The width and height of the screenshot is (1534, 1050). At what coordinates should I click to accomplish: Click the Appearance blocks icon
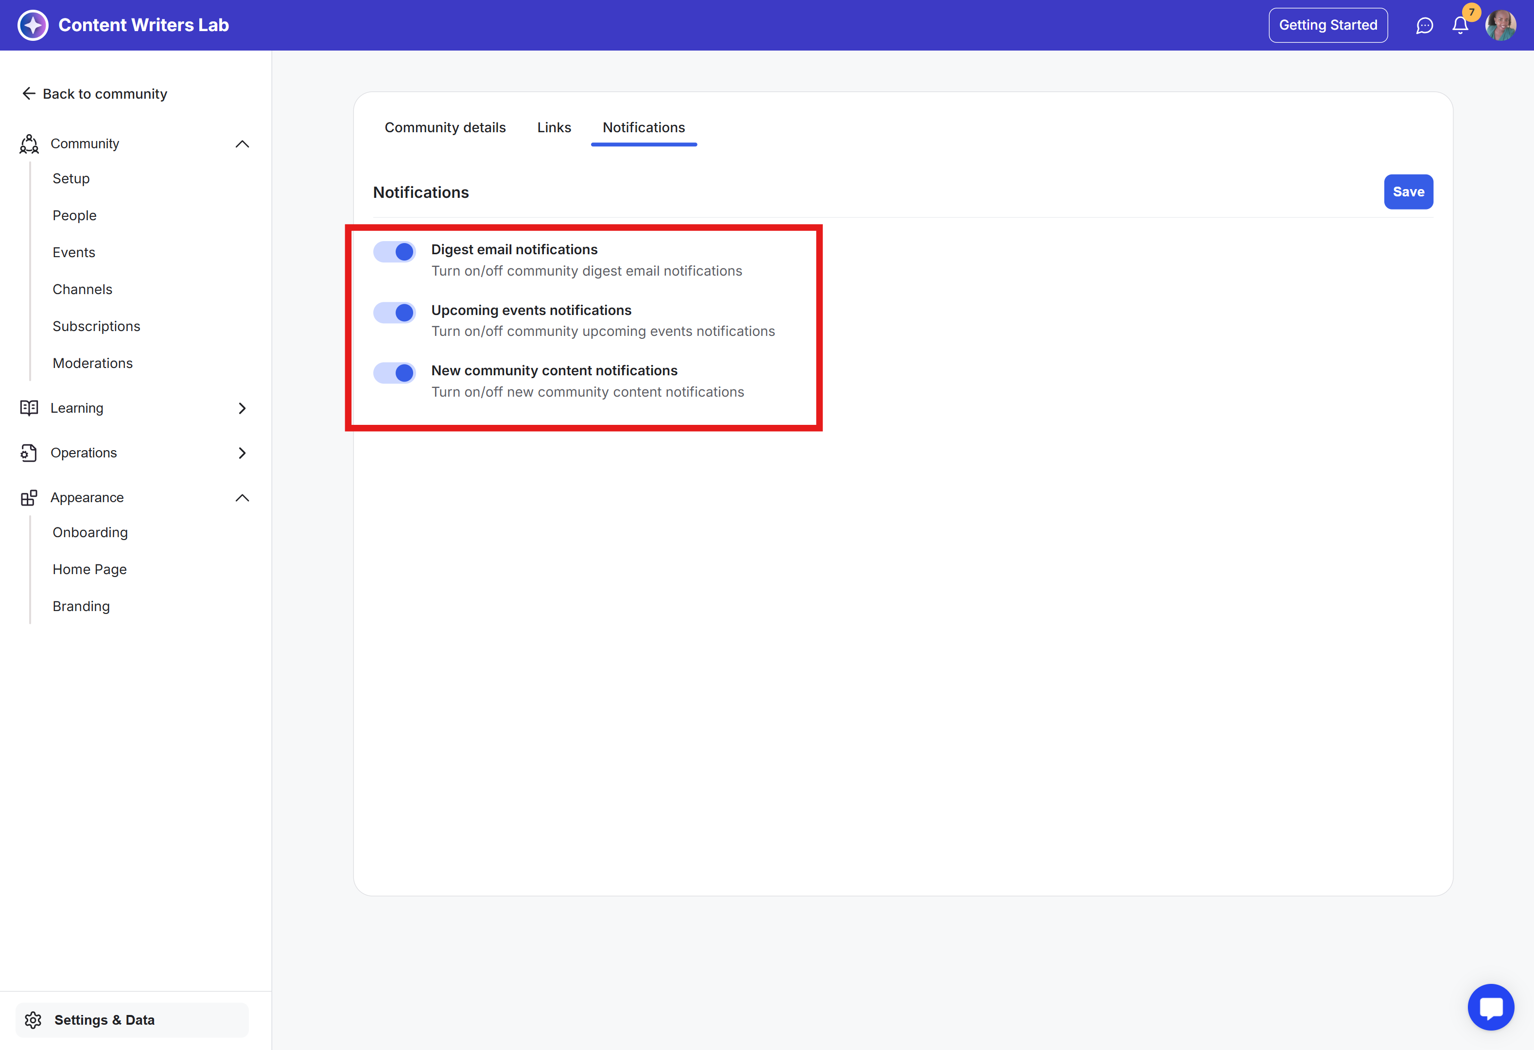coord(28,498)
